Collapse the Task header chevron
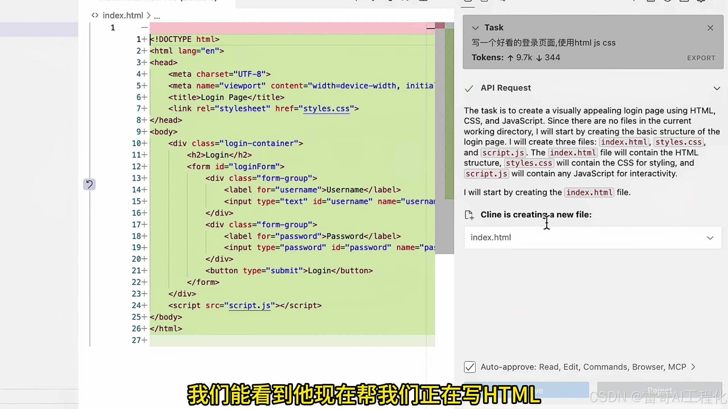The image size is (728, 409). [475, 28]
